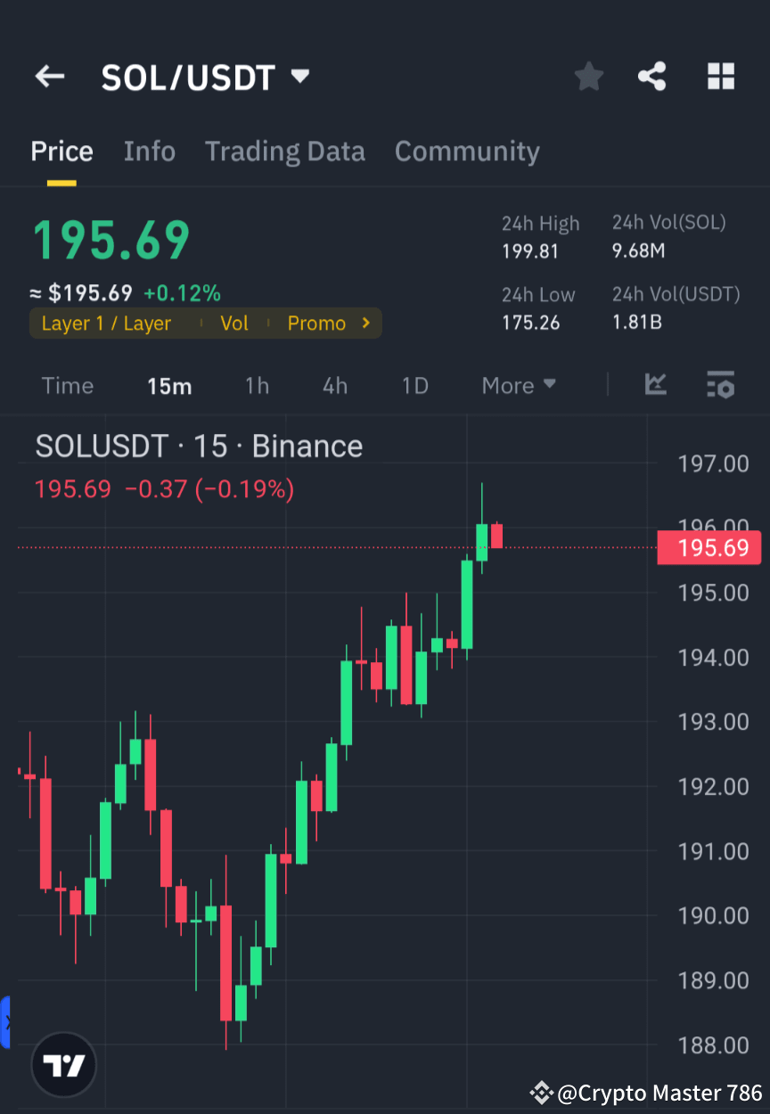Open the order book display icon
Image resolution: width=770 pixels, height=1114 pixels.
[x=721, y=385]
